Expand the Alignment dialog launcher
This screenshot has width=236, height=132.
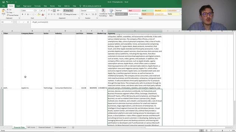[79, 18]
